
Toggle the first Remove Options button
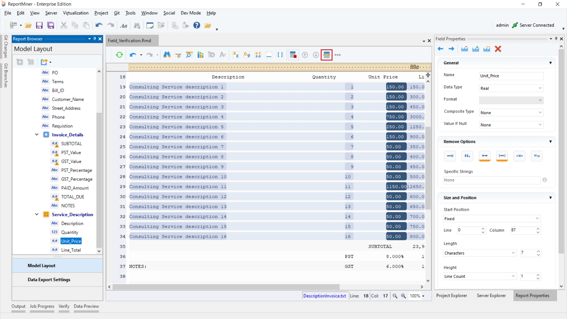coord(450,156)
